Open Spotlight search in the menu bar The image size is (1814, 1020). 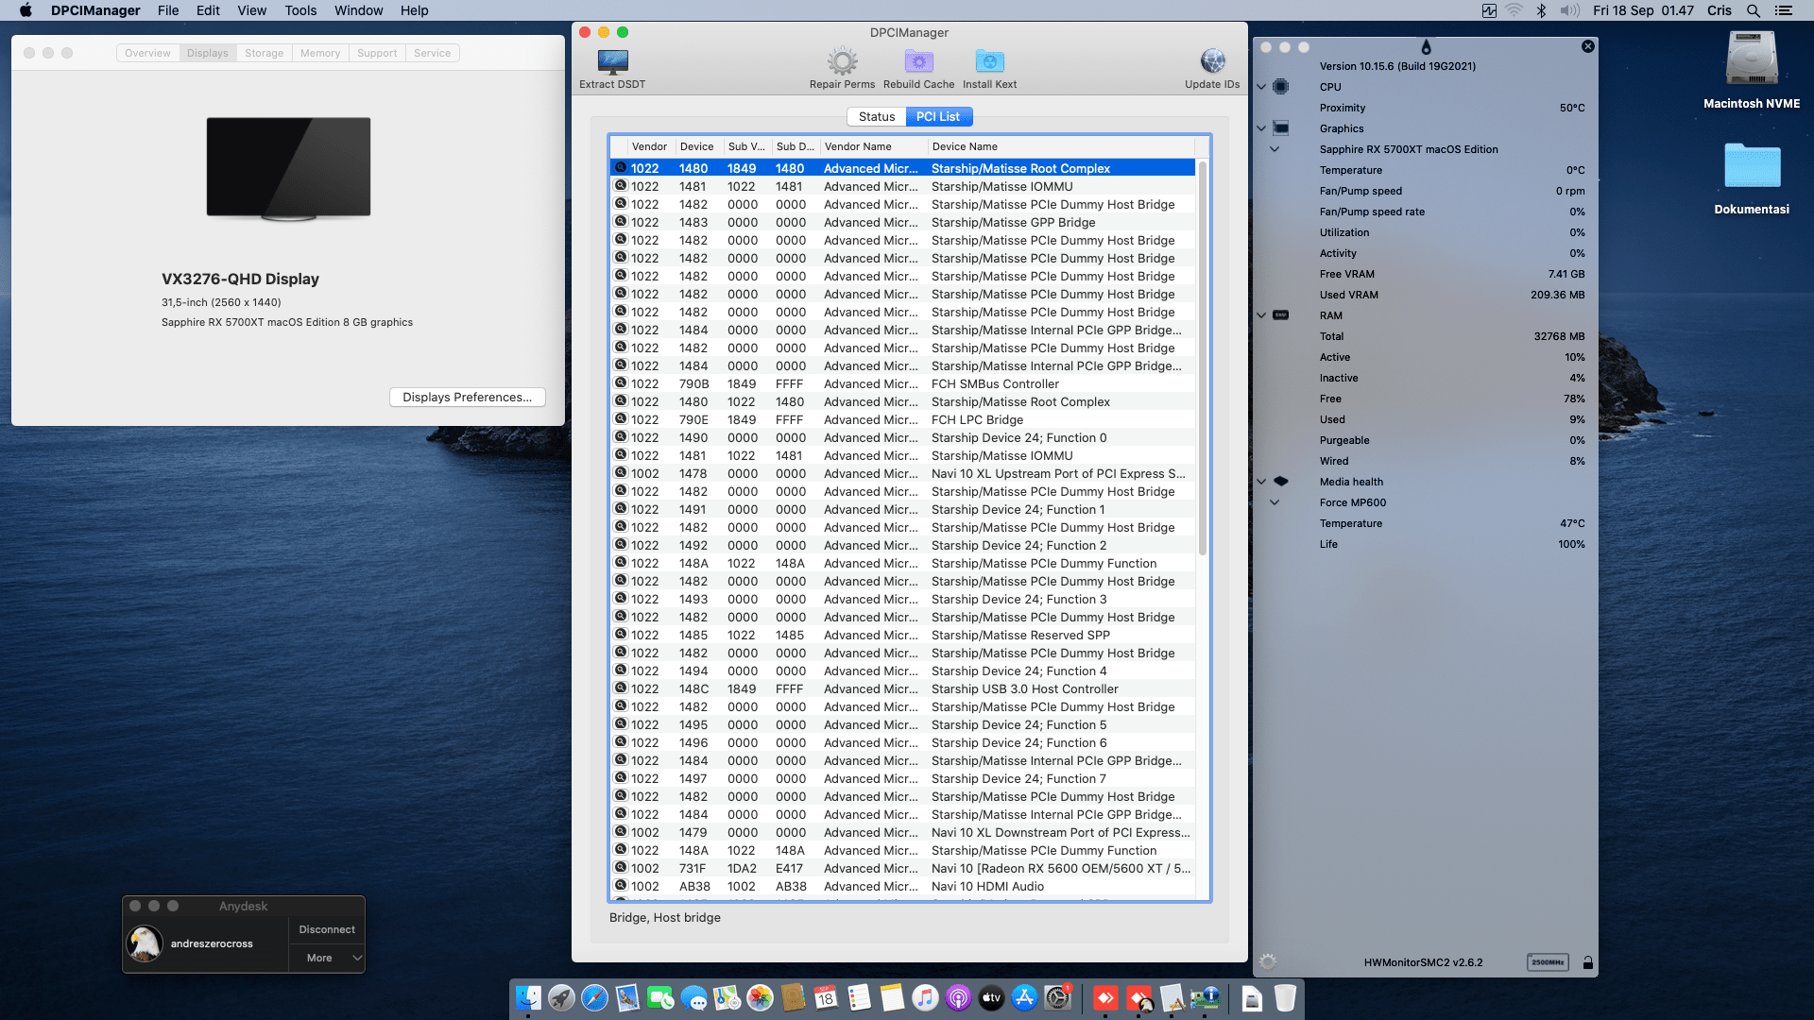pos(1753,10)
